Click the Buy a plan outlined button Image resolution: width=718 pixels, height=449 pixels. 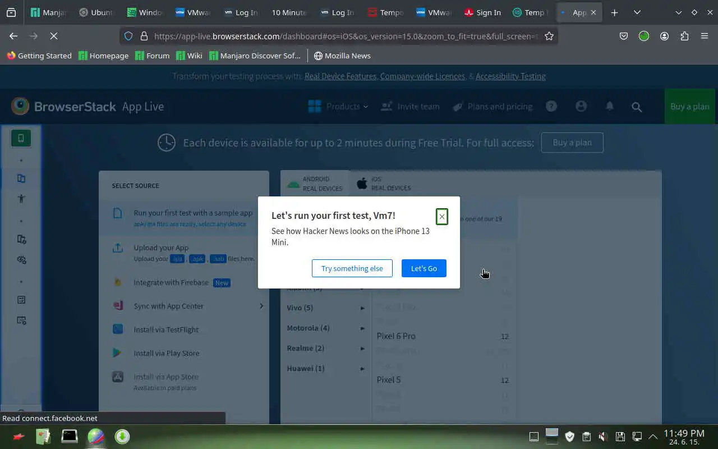[572, 143]
